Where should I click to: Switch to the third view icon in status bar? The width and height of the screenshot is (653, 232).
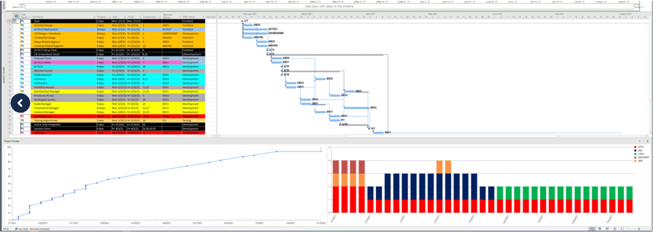pyautogui.click(x=607, y=229)
